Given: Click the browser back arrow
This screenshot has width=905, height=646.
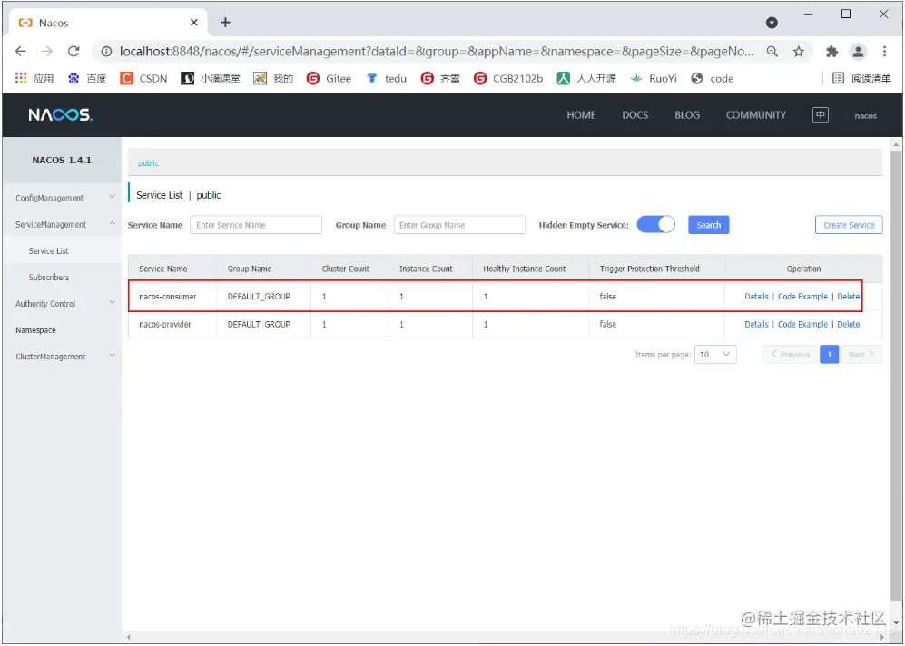Looking at the screenshot, I should [21, 52].
